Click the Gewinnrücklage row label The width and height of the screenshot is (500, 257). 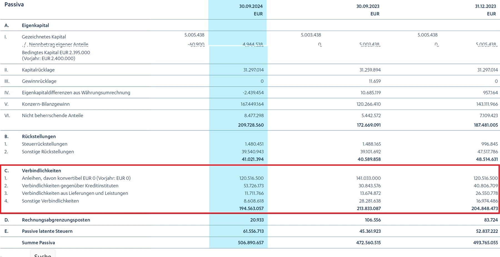(39, 81)
